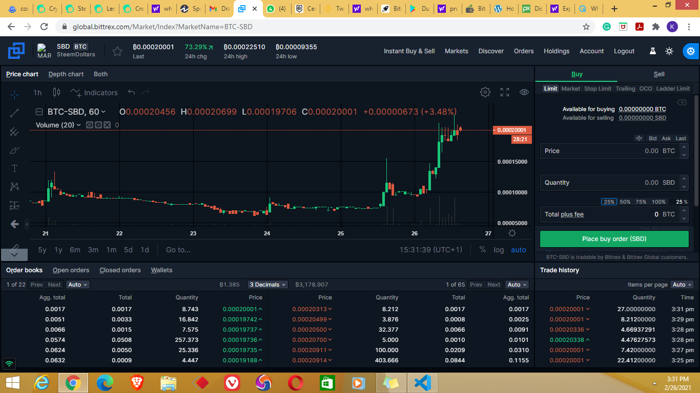
Task: Select 25% quantity preset
Action: pos(609,202)
